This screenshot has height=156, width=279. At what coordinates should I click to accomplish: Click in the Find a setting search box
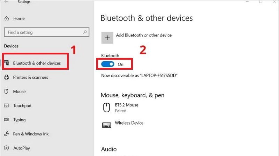click(x=42, y=32)
